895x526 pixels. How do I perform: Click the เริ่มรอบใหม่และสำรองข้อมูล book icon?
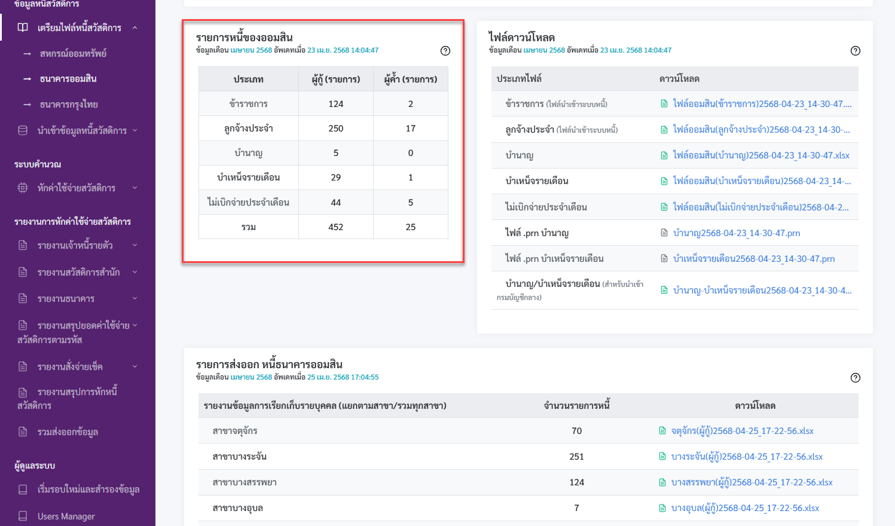(23, 490)
